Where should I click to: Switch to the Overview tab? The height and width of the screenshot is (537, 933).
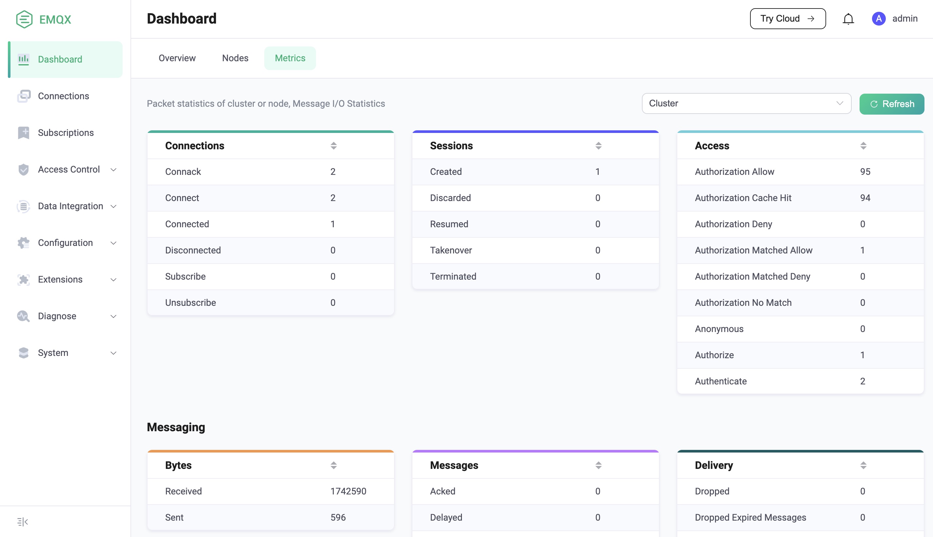point(177,58)
